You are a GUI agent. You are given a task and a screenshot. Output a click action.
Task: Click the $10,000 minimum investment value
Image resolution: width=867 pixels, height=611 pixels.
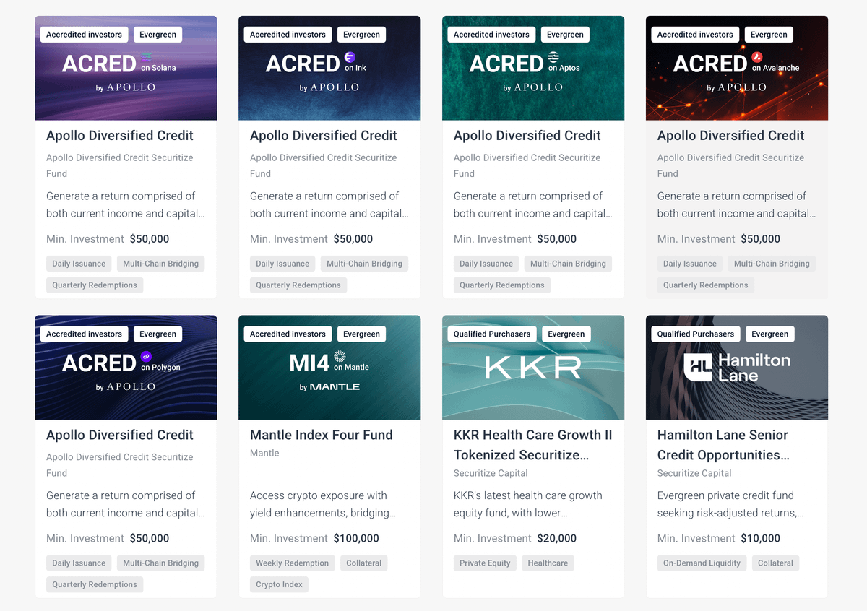tap(761, 538)
